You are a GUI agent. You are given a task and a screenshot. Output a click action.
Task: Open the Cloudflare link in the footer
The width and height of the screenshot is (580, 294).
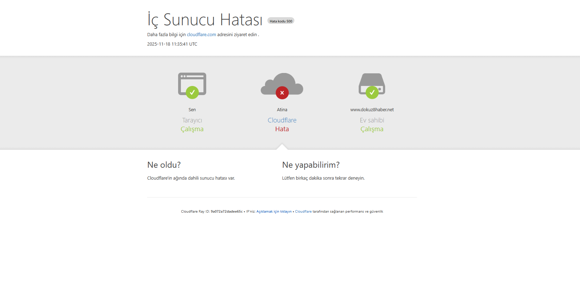303,212
